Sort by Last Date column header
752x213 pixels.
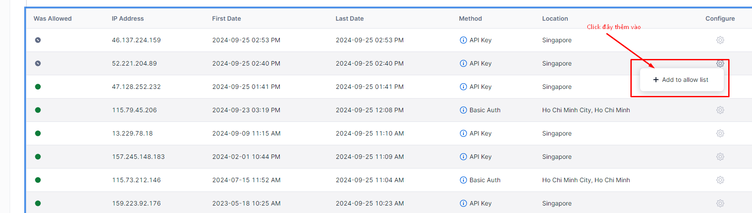(x=349, y=18)
